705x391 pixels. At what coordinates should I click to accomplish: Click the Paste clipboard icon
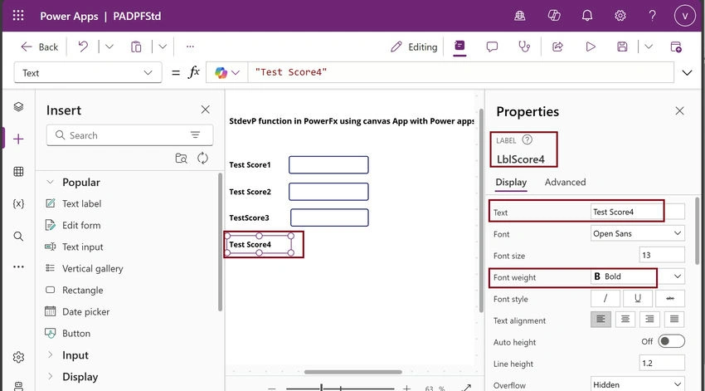[x=136, y=46]
